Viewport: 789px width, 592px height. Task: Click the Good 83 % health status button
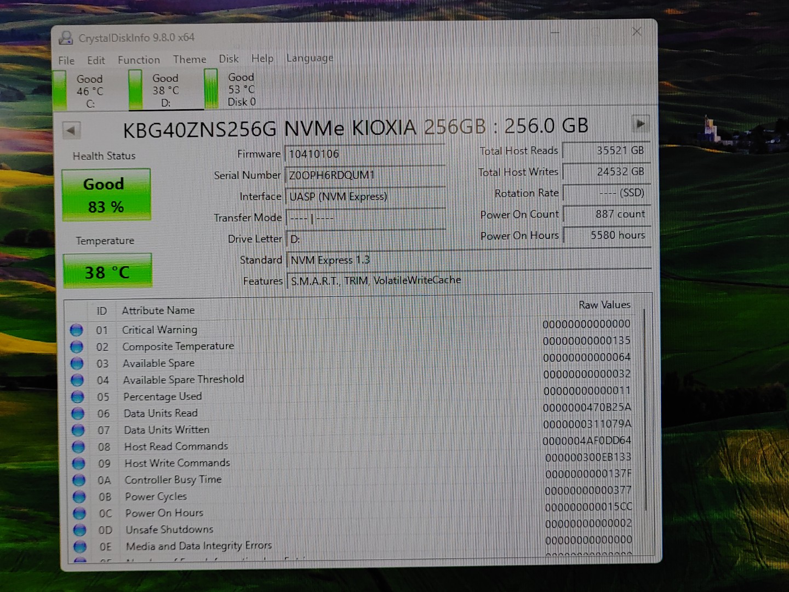[x=106, y=195]
